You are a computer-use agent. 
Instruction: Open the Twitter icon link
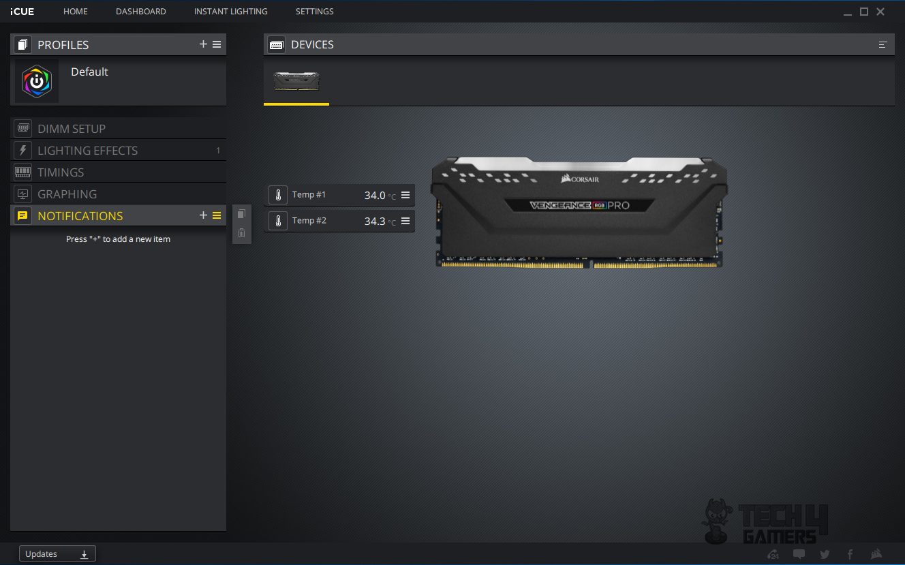point(825,554)
